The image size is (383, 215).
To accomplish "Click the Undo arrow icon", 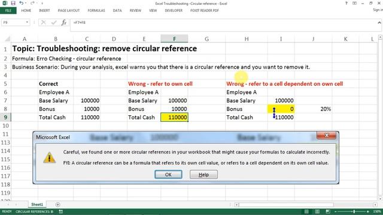I will click(22, 3).
